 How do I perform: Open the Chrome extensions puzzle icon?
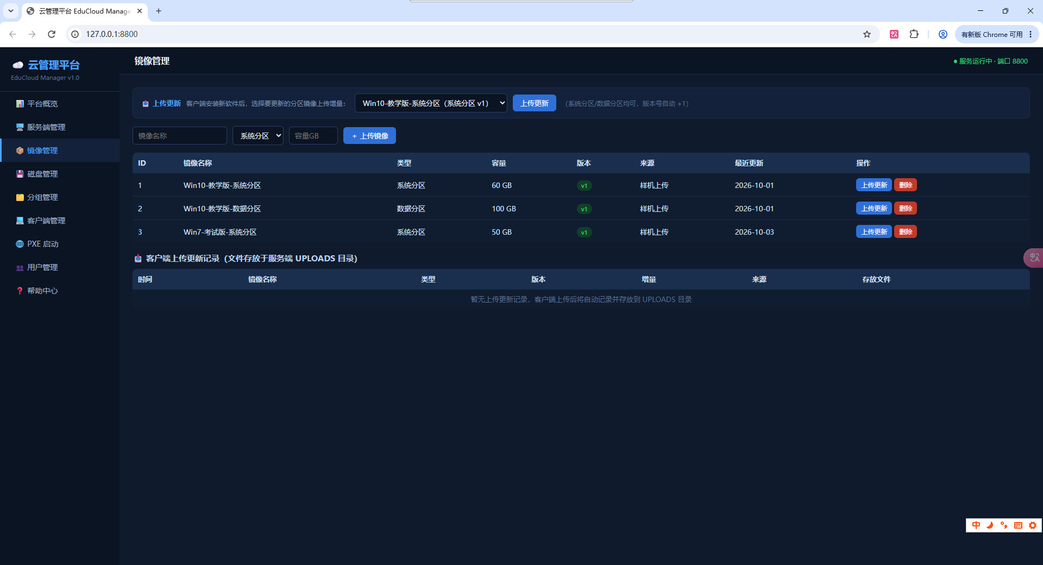(x=914, y=34)
